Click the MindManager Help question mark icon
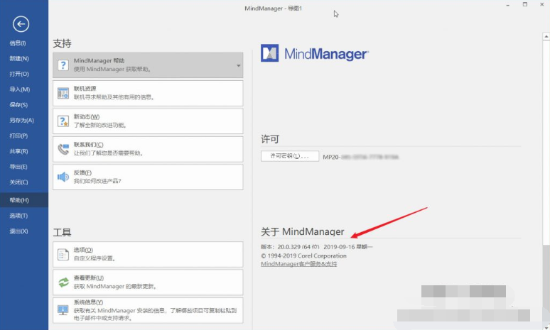The width and height of the screenshot is (550, 330). point(63,65)
